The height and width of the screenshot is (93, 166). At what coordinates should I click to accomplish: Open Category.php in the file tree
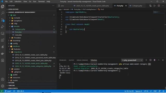coord(20,29)
